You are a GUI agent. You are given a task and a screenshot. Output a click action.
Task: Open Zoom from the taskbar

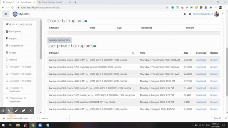[x=40, y=125]
